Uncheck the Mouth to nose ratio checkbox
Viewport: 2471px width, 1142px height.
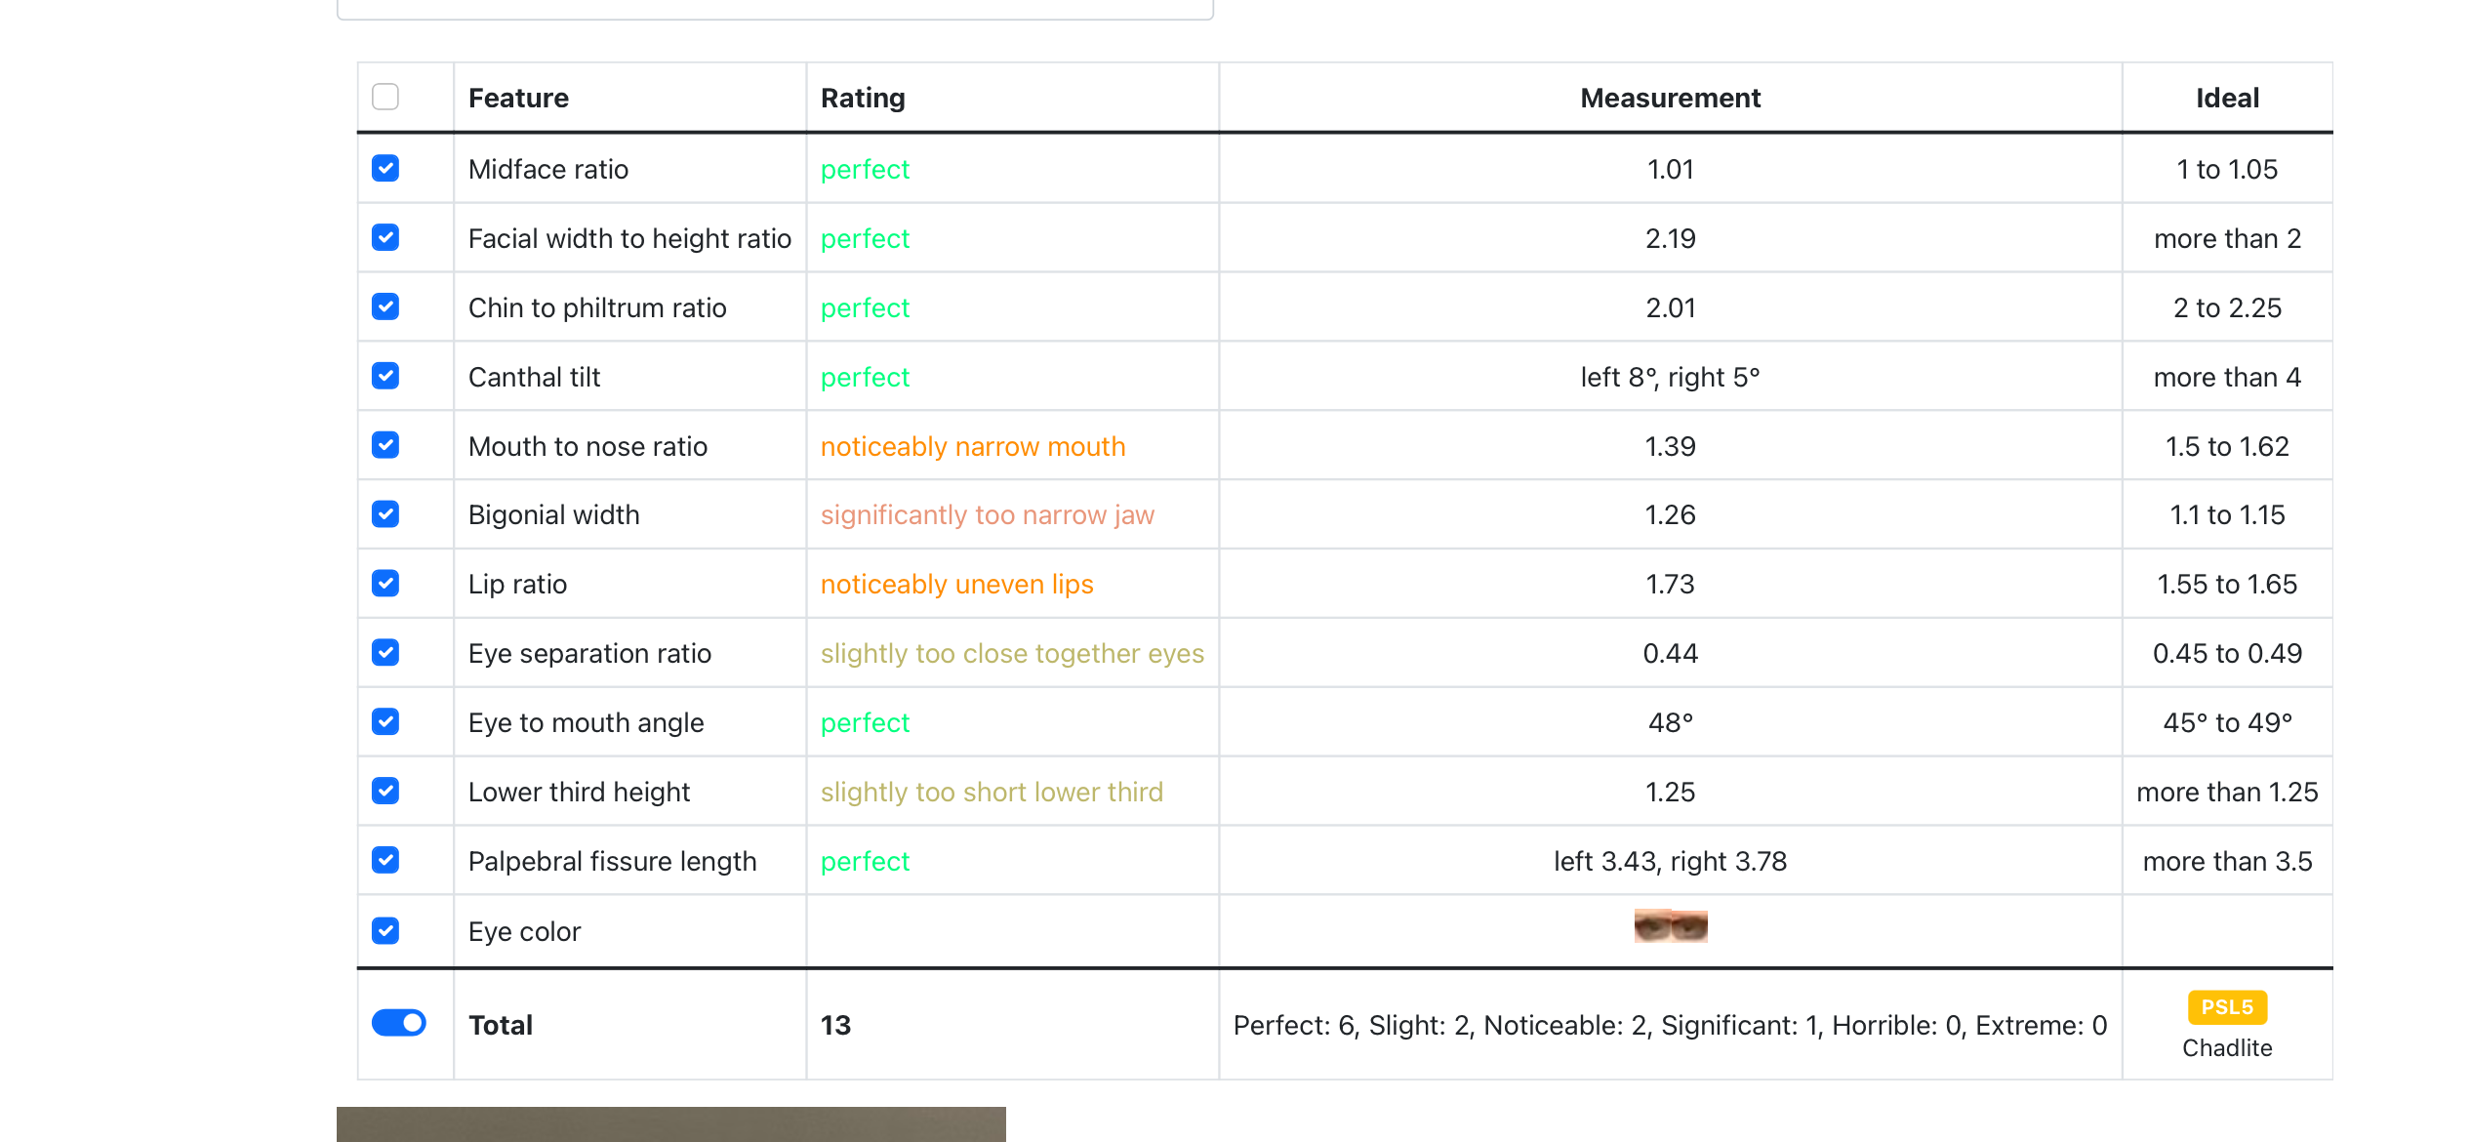385,445
